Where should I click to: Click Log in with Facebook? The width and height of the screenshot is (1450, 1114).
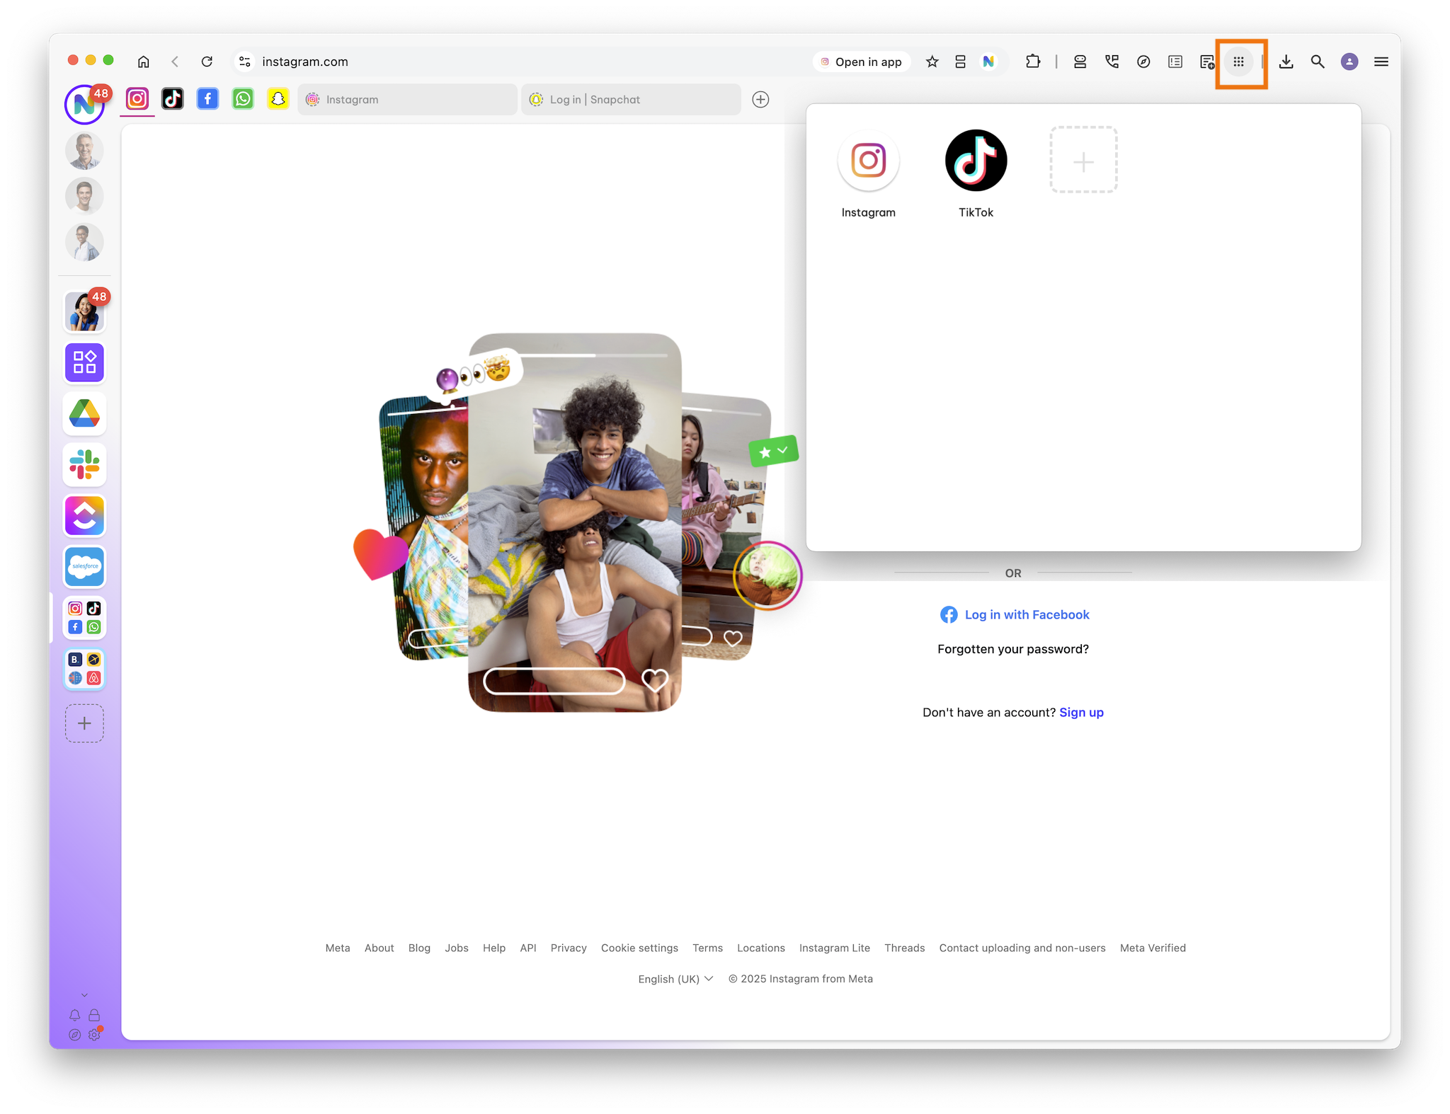coord(1015,614)
